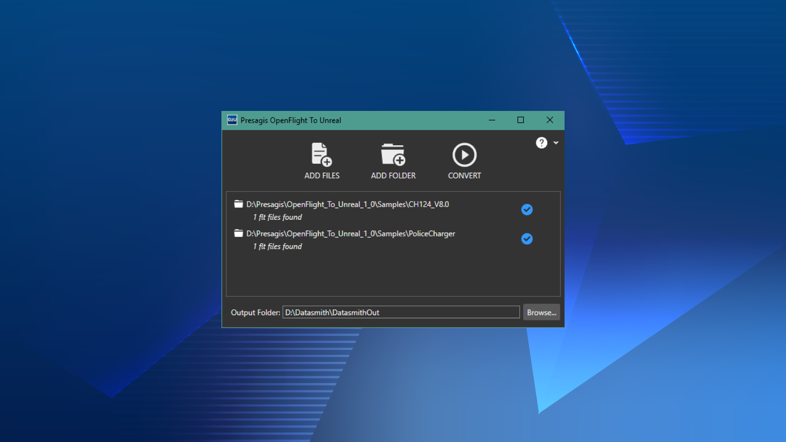Click the CONVERT label
Screen dimensions: 786x442
[464, 176]
